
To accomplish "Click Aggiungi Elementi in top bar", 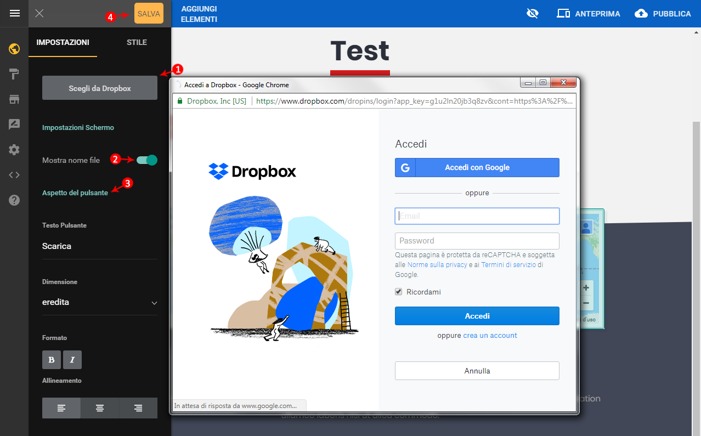I will tap(199, 14).
